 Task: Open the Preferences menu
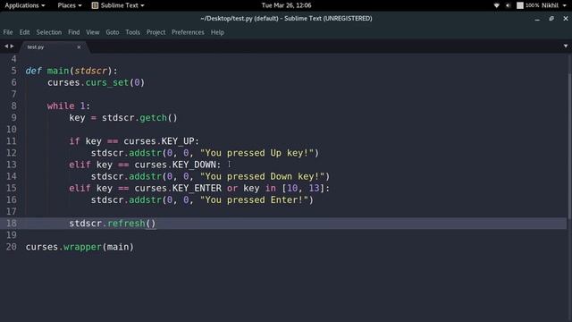point(188,32)
